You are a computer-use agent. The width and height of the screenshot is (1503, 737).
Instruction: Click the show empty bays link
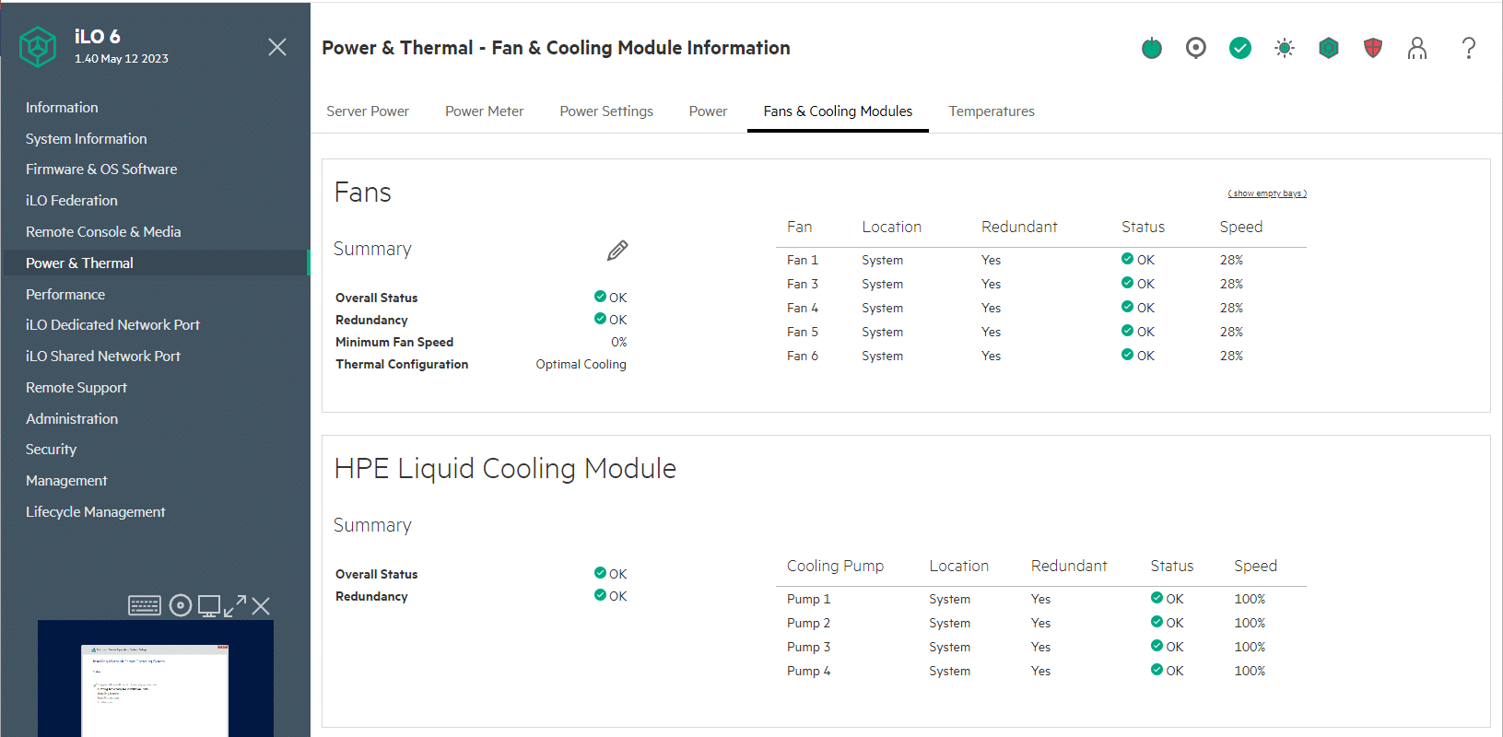coord(1267,193)
